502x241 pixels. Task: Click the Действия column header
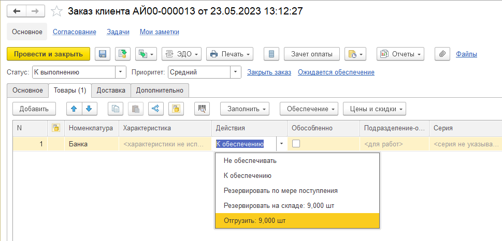tap(249, 128)
